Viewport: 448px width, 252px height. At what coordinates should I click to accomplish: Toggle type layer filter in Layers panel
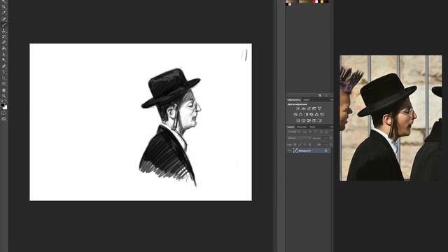pos(315,132)
